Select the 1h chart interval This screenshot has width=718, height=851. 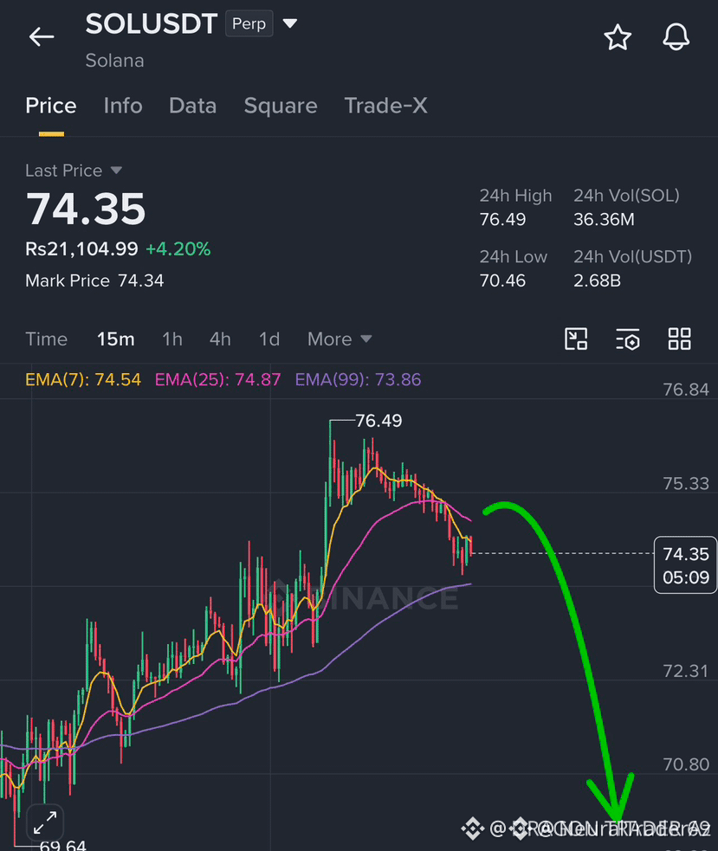pos(172,339)
